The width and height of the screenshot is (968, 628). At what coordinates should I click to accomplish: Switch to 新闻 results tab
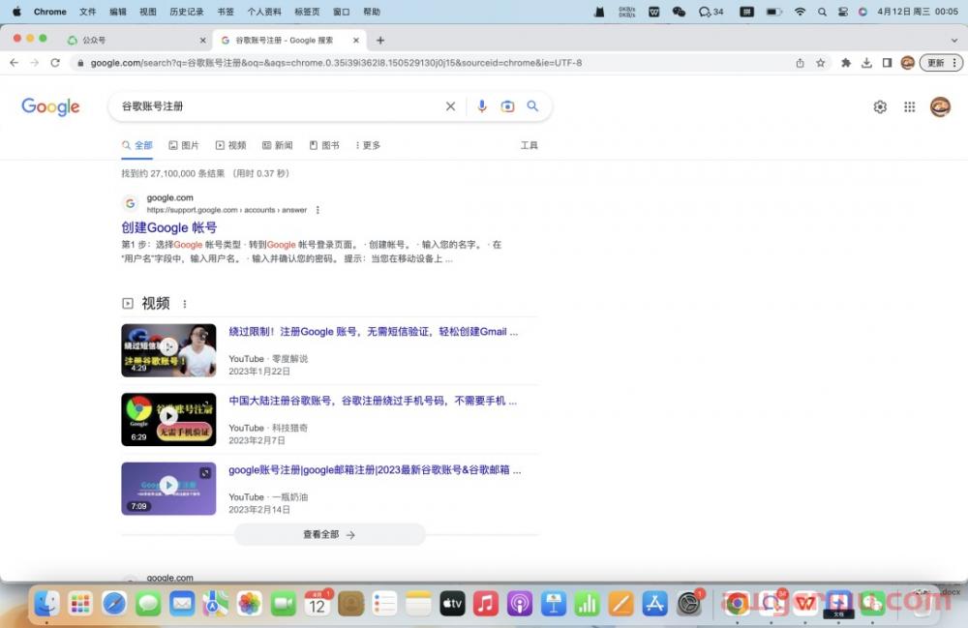pos(278,145)
